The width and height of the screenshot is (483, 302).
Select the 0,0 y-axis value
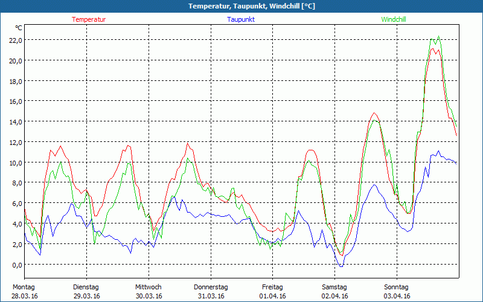pos(16,265)
